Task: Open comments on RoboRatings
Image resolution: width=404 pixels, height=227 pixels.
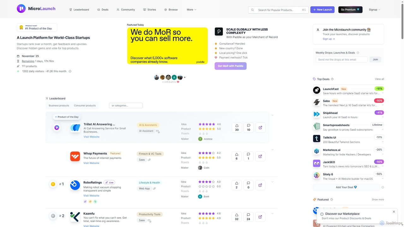Action: 248,185
